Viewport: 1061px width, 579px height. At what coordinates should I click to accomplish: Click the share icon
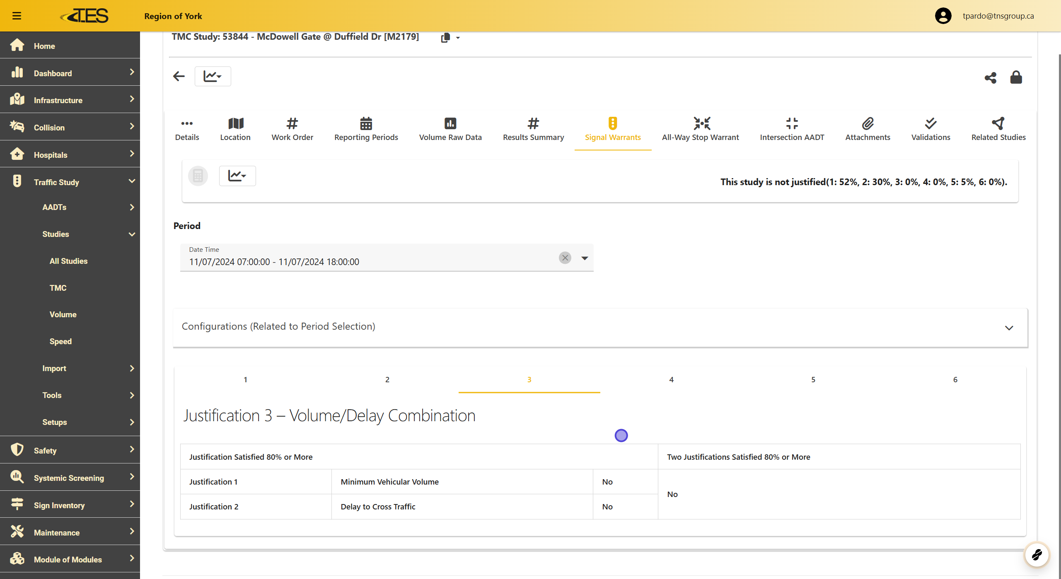pos(990,77)
